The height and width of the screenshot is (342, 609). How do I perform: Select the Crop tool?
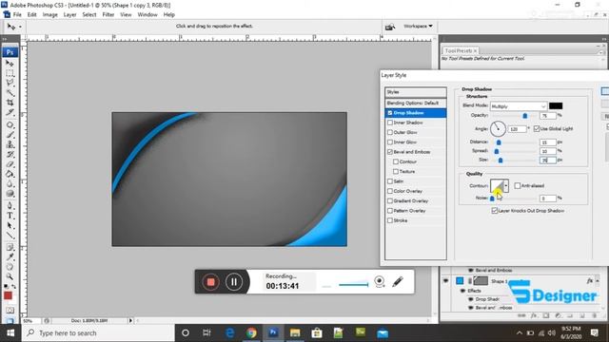10,103
